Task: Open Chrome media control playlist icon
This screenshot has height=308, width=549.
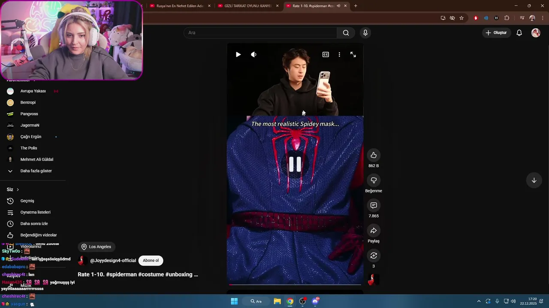Action: click(522, 18)
